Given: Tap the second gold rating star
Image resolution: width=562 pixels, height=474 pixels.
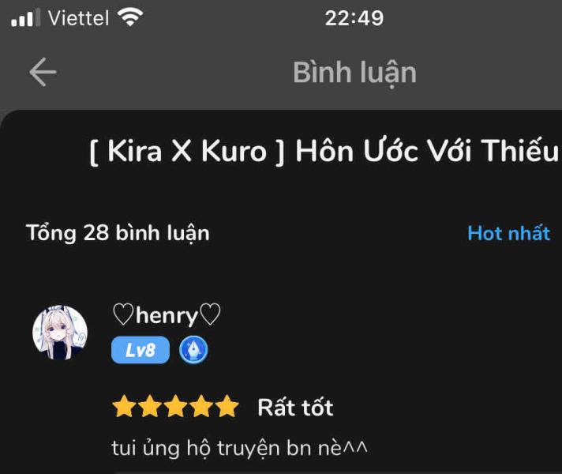Looking at the screenshot, I should tap(150, 407).
